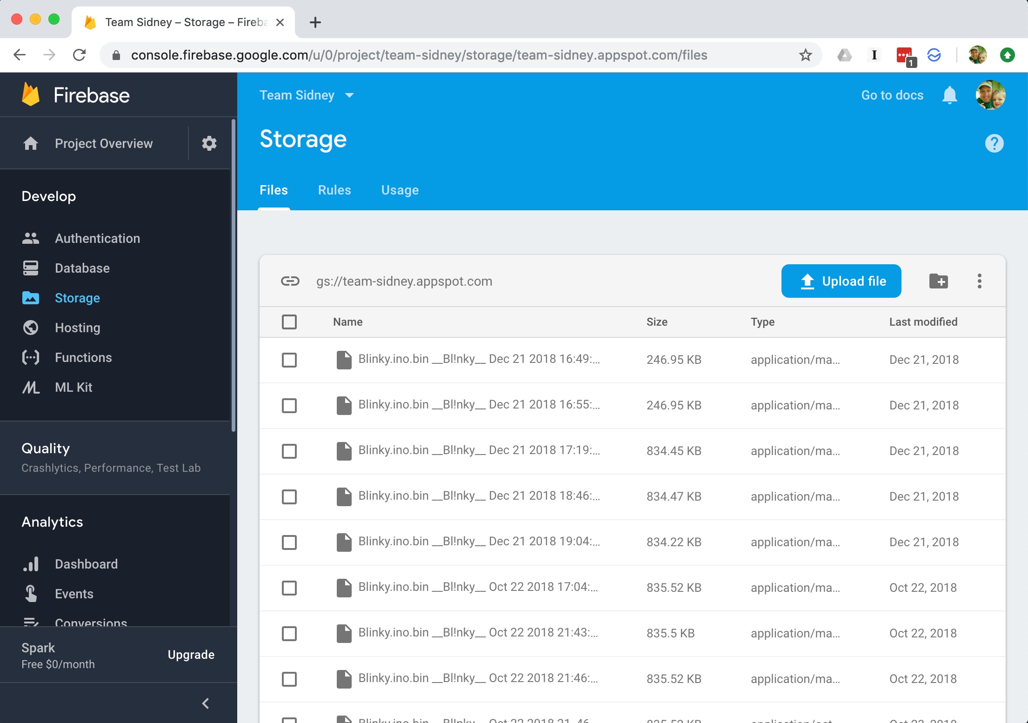
Task: Open Database in the sidebar
Action: coord(82,268)
